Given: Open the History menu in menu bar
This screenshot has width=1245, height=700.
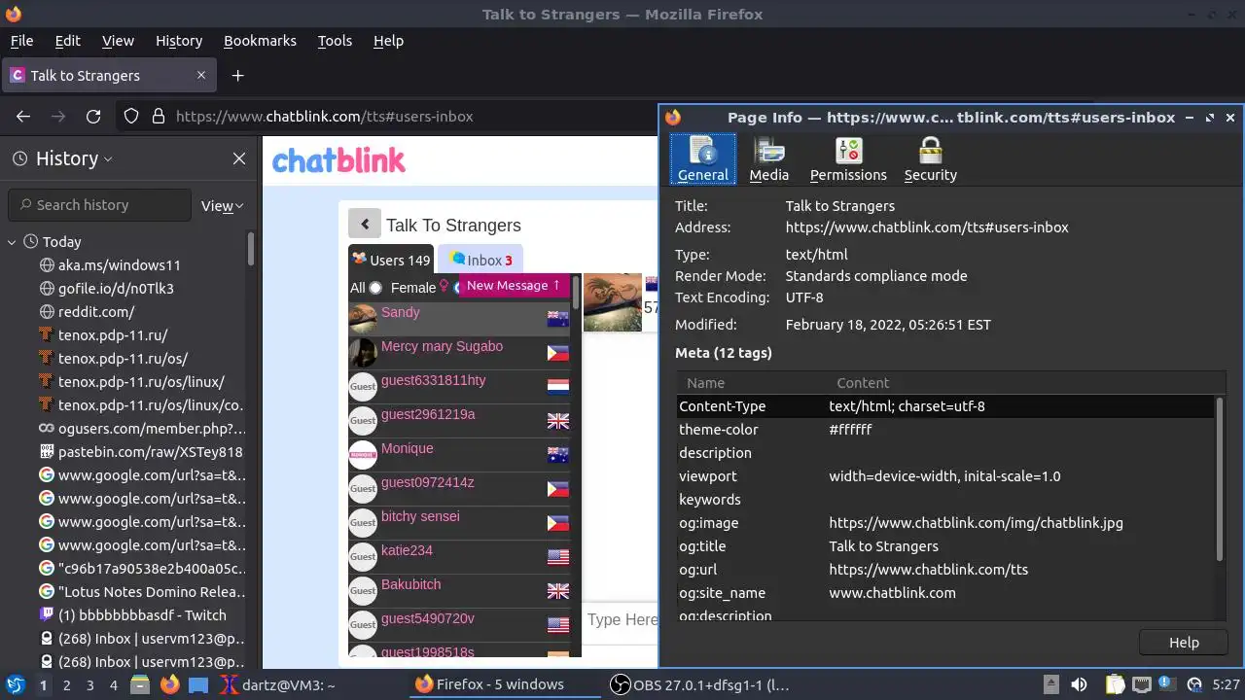Looking at the screenshot, I should [x=179, y=41].
